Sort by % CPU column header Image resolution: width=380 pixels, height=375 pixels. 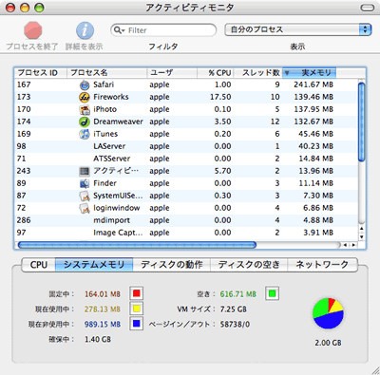point(216,73)
